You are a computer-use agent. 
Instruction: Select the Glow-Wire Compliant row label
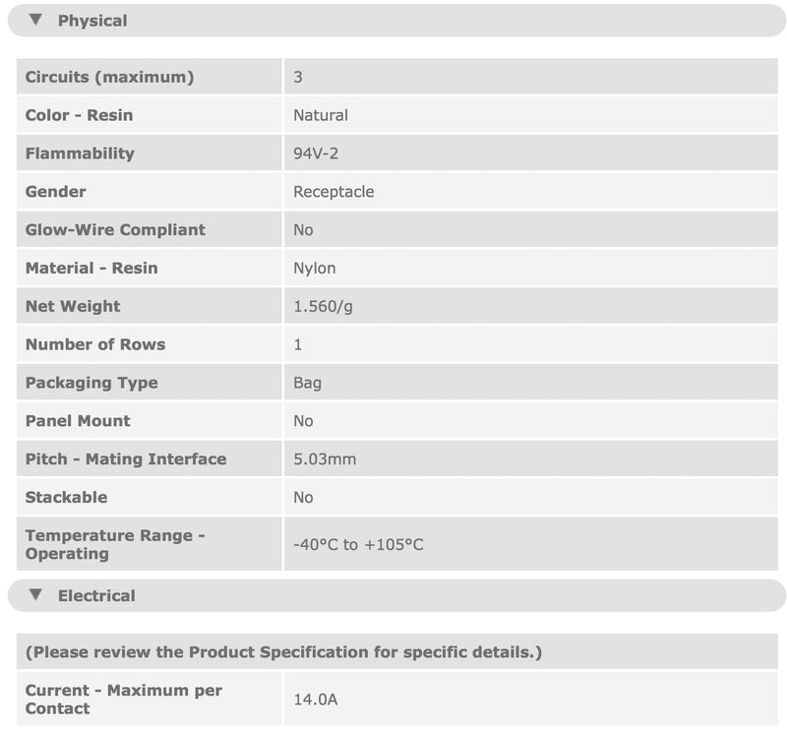tap(115, 229)
